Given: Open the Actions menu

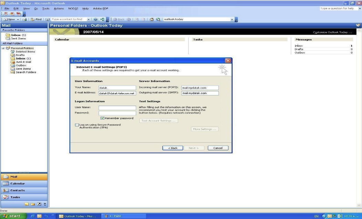Looking at the screenshot, I should pyautogui.click(x=58, y=9).
